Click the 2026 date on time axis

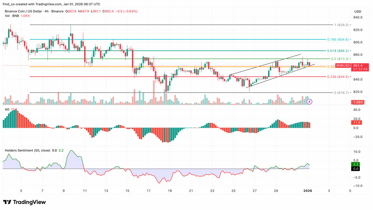tap(307, 191)
